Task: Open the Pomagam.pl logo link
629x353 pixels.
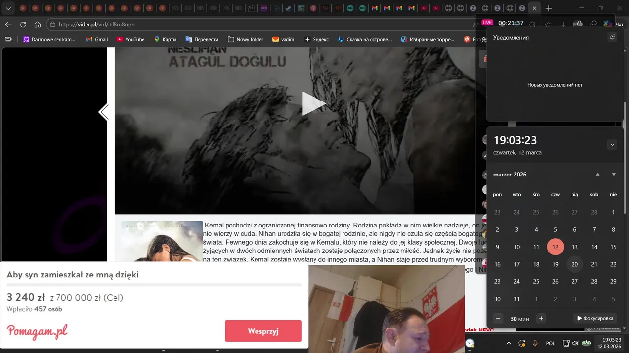Action: (37, 331)
